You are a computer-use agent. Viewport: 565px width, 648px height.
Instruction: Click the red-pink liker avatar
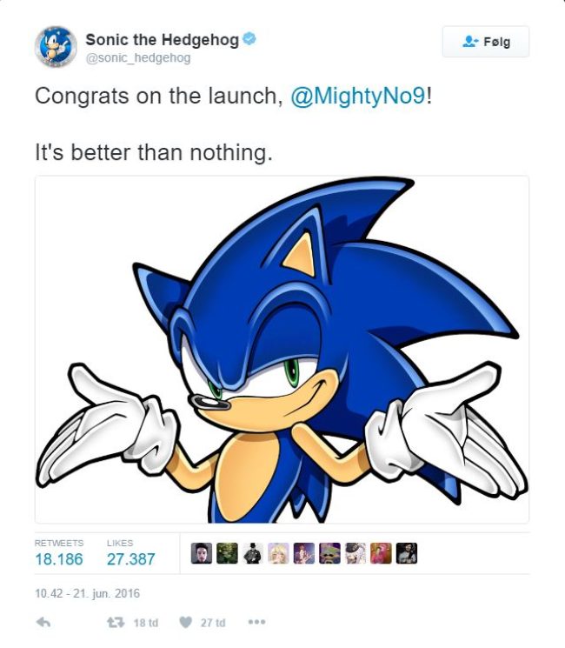[381, 553]
